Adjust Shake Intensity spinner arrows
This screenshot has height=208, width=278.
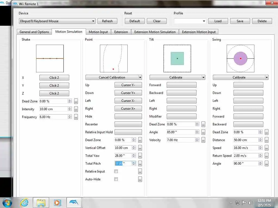point(70,109)
